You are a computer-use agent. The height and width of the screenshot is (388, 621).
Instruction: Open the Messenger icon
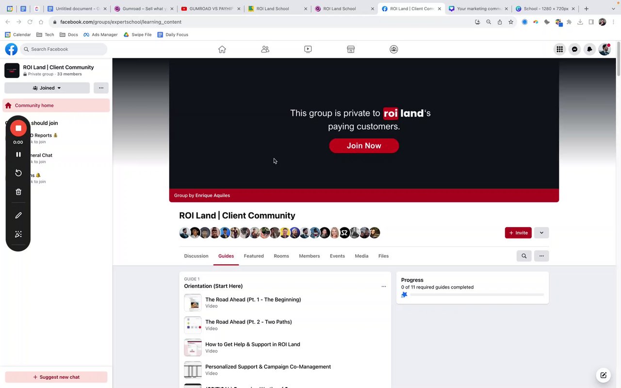tap(574, 49)
